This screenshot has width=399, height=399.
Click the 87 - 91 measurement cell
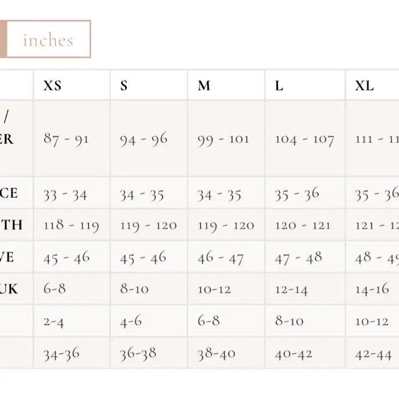tap(72, 139)
